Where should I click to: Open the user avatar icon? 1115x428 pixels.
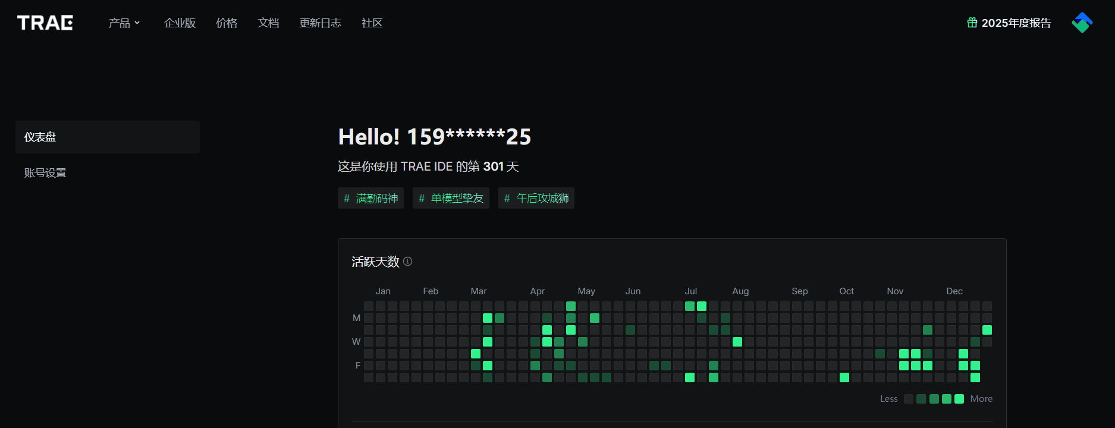point(1082,23)
